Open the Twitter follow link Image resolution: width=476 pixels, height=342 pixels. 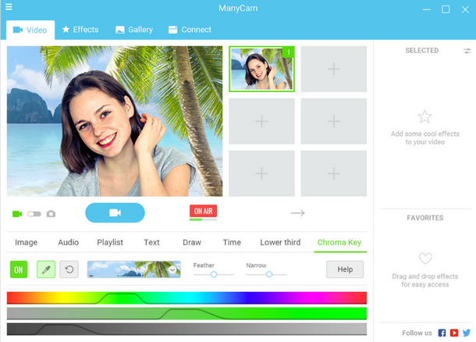coord(467,333)
